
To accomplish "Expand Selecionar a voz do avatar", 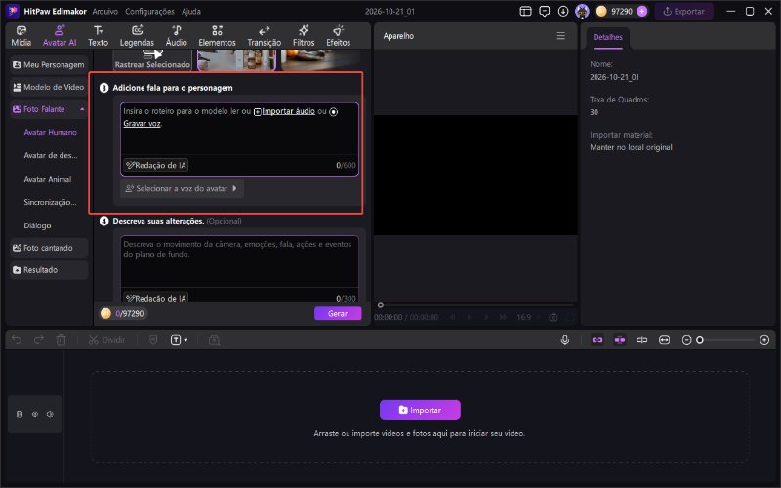I will point(182,188).
